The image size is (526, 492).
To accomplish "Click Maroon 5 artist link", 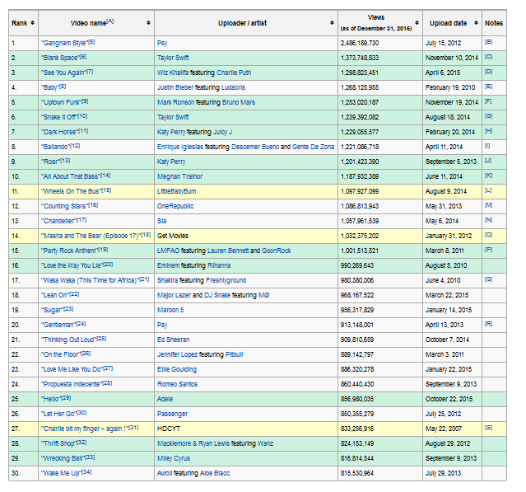I will (x=170, y=310).
